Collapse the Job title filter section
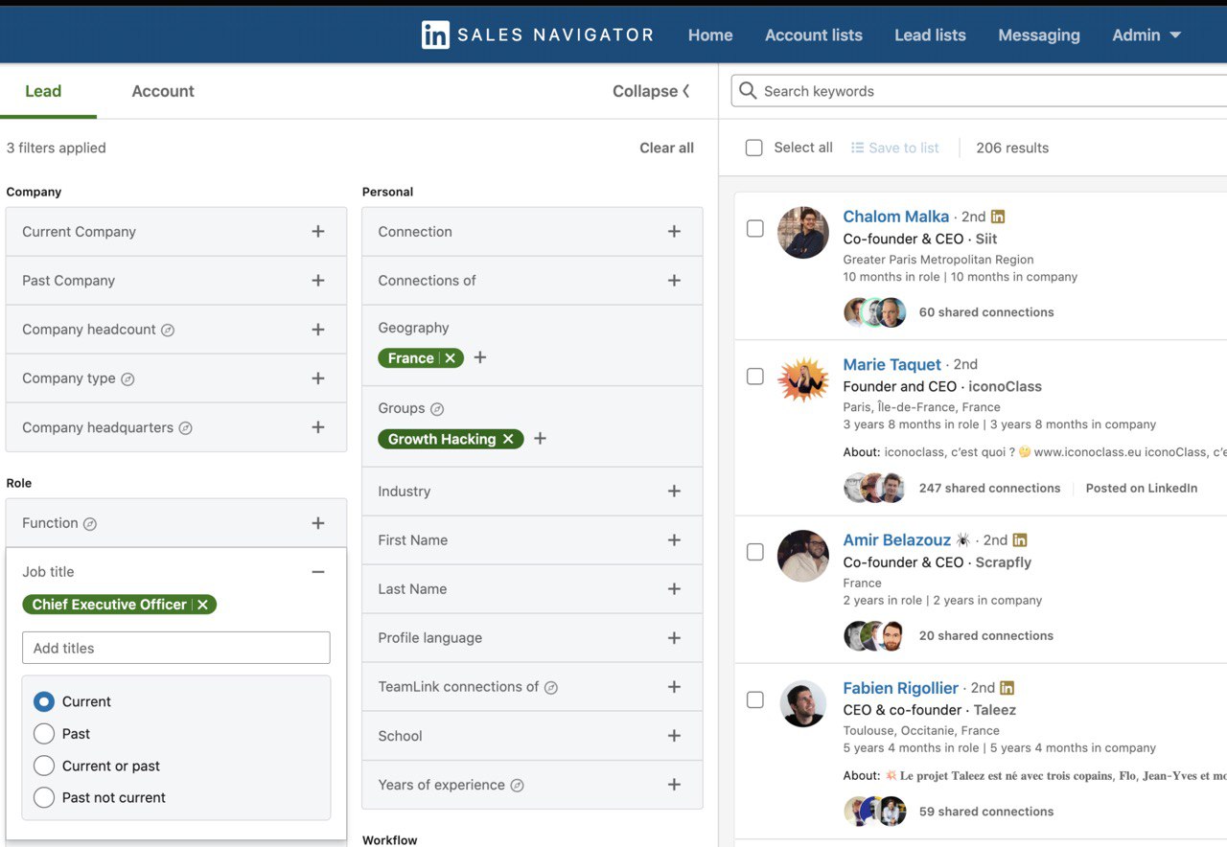This screenshot has width=1227, height=847. 318,571
